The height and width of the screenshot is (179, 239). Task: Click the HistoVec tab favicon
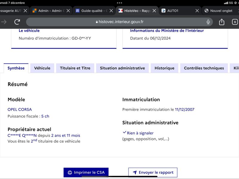pyautogui.click(x=121, y=11)
